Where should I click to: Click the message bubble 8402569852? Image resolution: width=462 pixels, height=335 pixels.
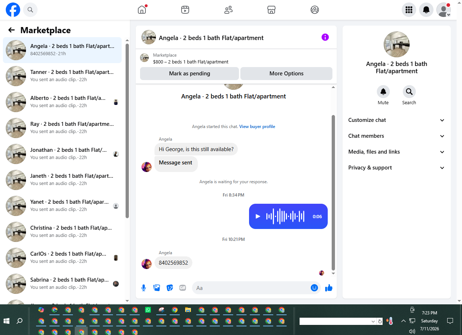pos(173,263)
